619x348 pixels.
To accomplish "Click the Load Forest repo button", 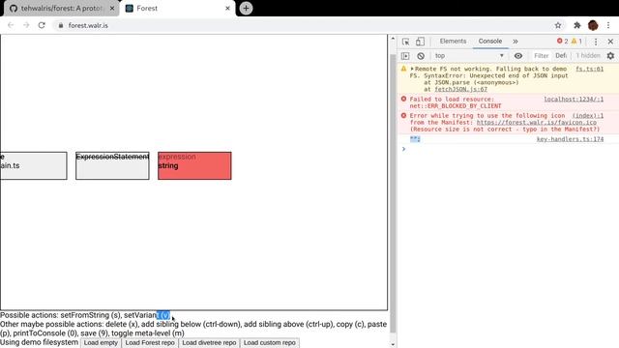I will pyautogui.click(x=150, y=342).
